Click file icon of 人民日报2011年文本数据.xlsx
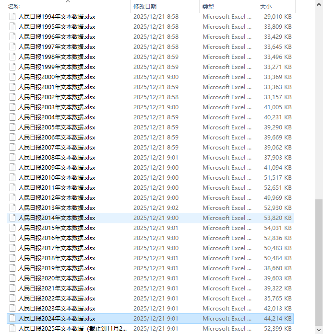The image size is (323, 334). pos(12,188)
